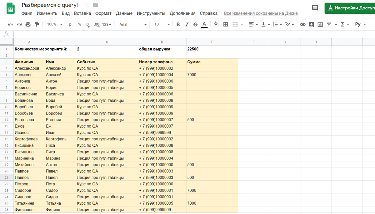
Task: Format cell as percent
Action: click(x=79, y=24)
